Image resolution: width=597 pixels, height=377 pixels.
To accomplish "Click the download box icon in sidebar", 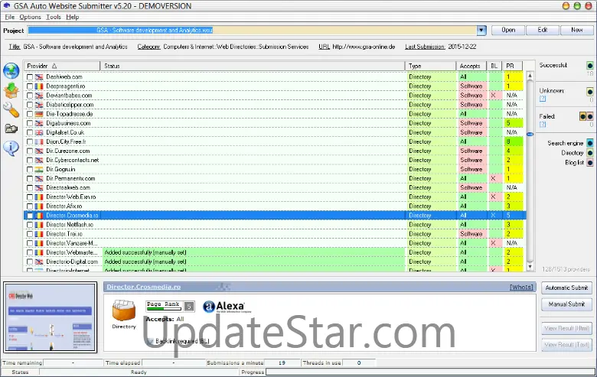I will (11, 90).
